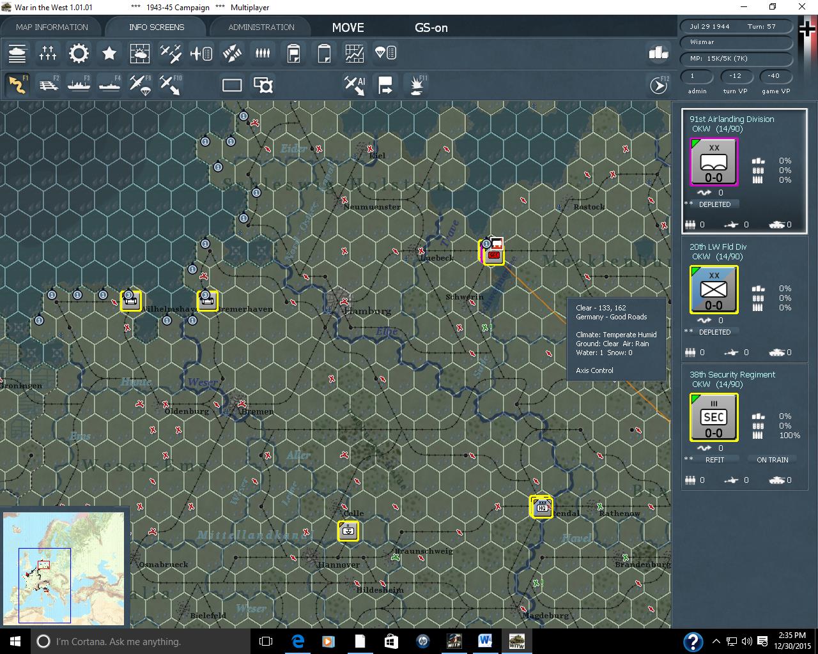Select the F9 air transport mode
This screenshot has width=818, height=654.
pyautogui.click(x=140, y=85)
